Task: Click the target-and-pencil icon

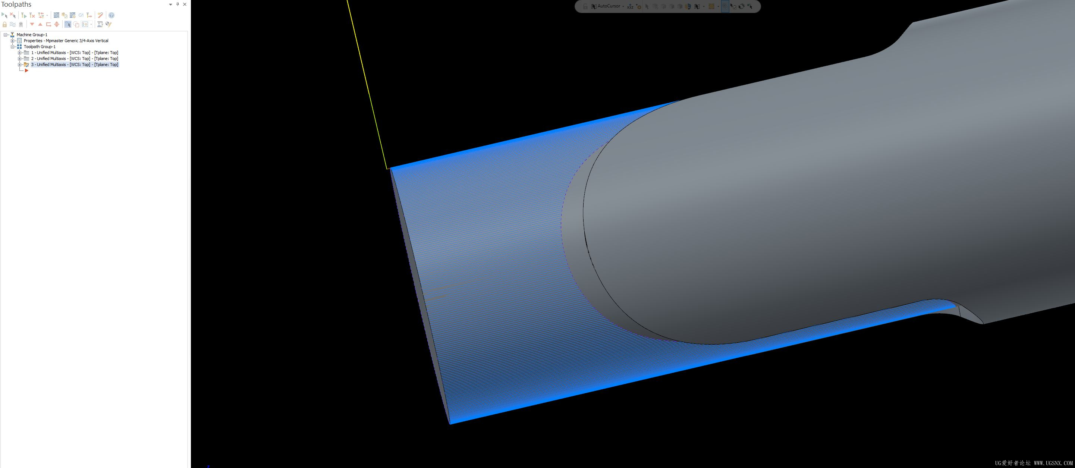Action: coord(109,24)
